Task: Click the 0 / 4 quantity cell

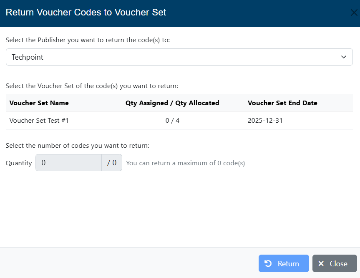Action: 172,121
